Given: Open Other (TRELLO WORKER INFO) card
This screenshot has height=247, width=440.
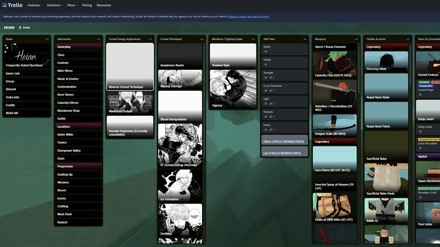Looking at the screenshot, I should click(284, 140).
